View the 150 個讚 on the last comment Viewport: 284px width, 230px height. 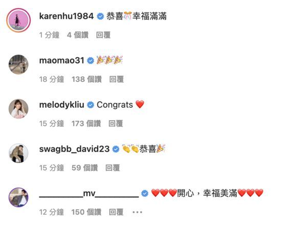86,212
